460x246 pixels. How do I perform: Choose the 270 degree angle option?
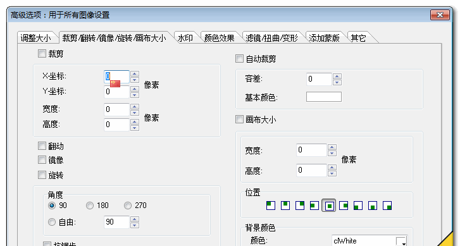pyautogui.click(x=128, y=206)
